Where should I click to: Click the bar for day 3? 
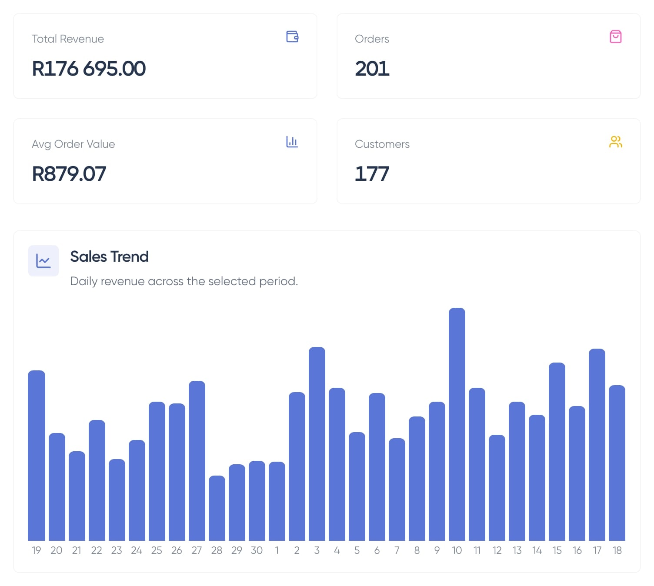click(x=317, y=444)
